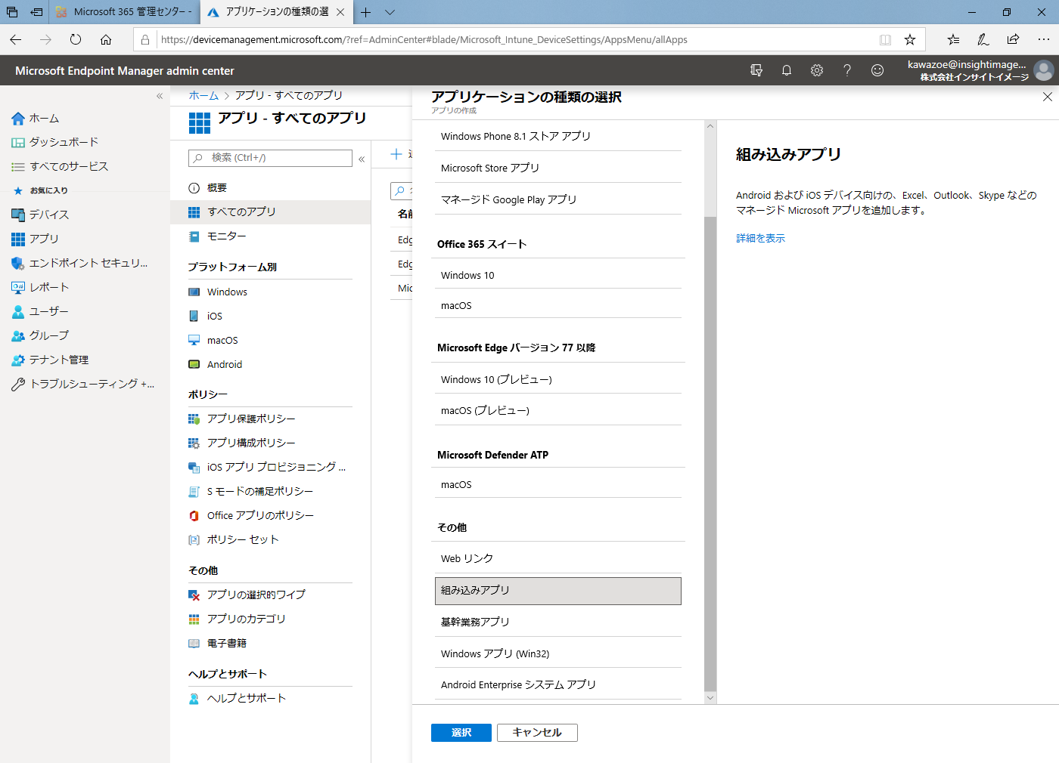Refresh the browser page
The width and height of the screenshot is (1059, 763).
(76, 39)
